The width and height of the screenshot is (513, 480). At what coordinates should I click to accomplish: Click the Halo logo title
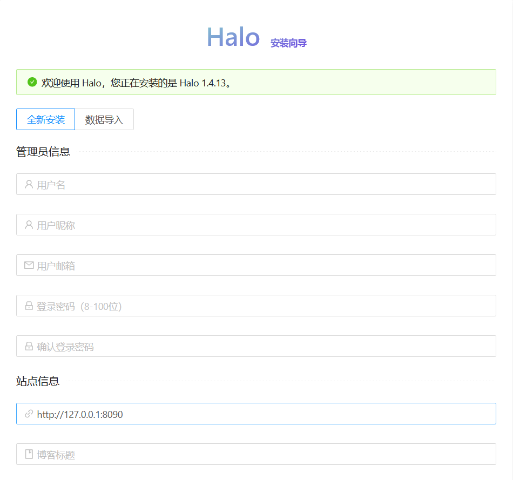pyautogui.click(x=234, y=37)
